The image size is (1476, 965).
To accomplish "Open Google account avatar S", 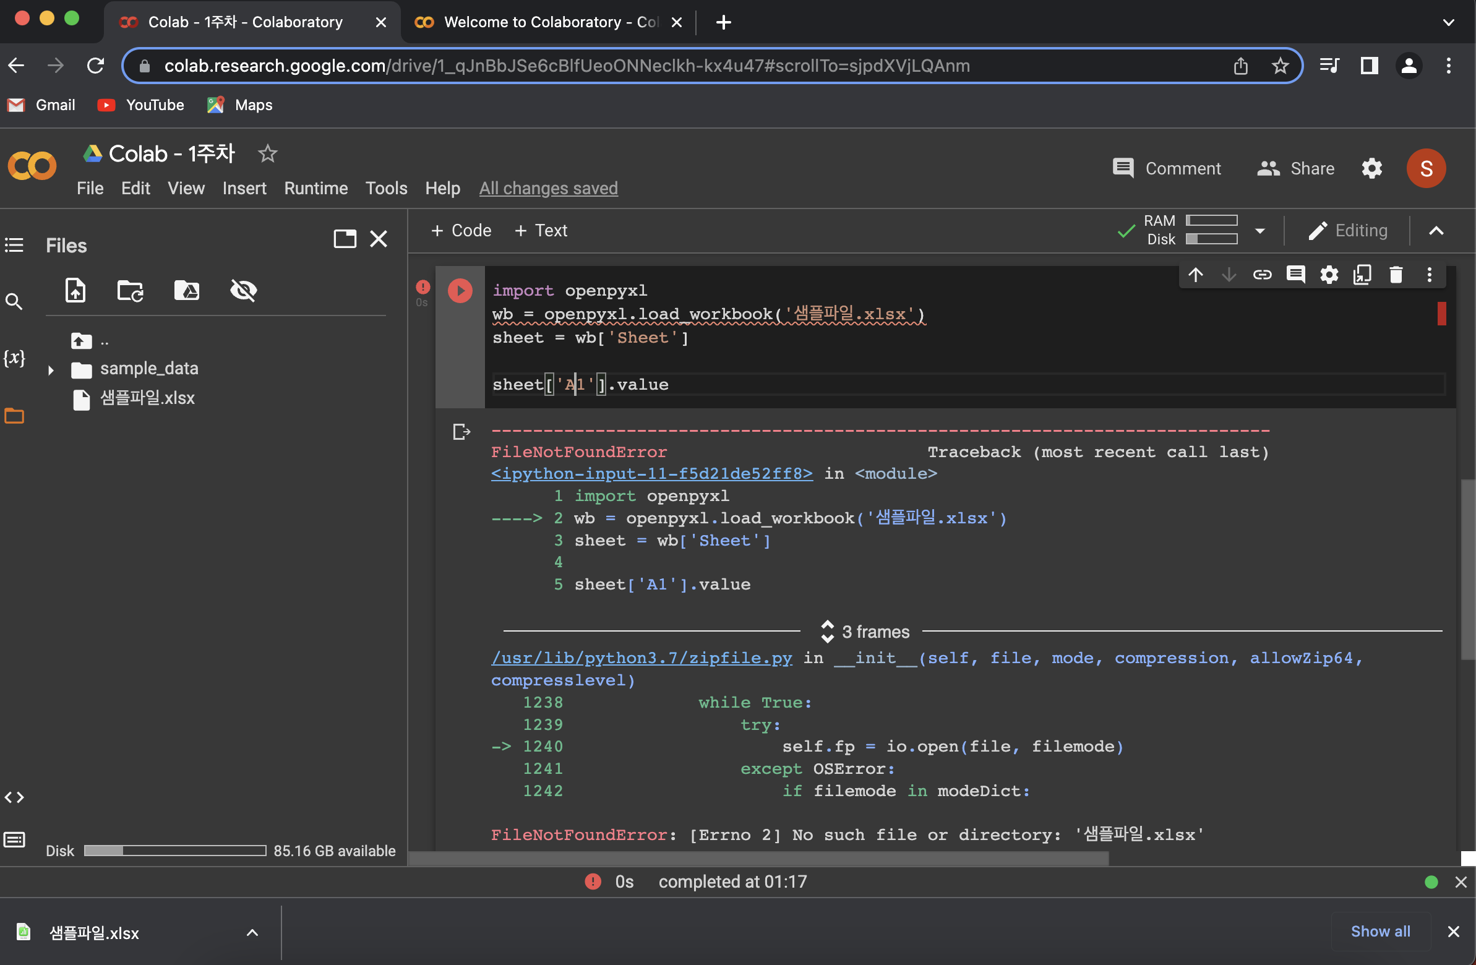I will click(1426, 168).
